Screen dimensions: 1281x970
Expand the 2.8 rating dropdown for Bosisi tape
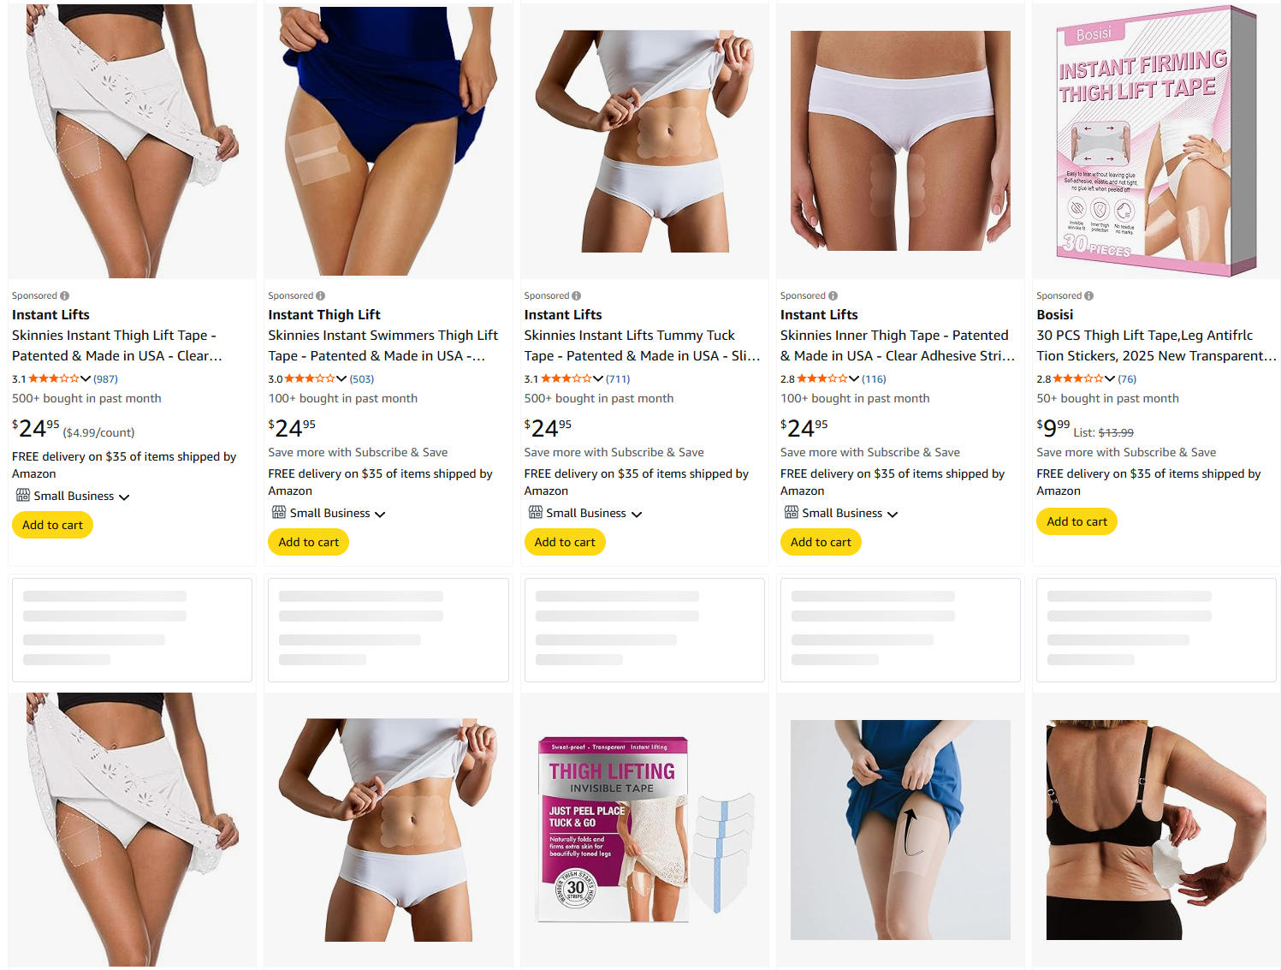click(1110, 378)
